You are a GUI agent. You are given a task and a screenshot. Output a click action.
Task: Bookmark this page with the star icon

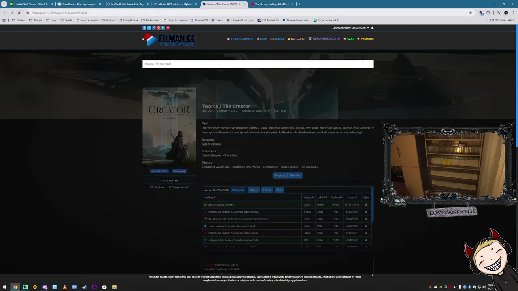point(470,13)
